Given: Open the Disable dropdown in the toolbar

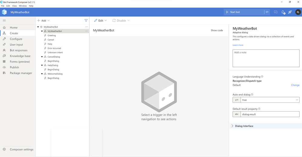Looking at the screenshot, I should tap(121, 20).
